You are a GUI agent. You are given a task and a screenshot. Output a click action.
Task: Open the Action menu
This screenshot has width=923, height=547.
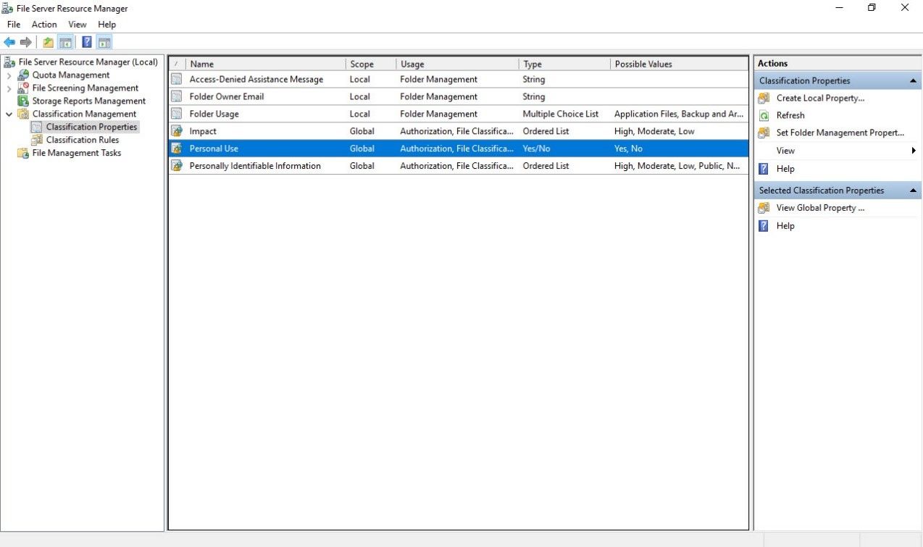coord(44,25)
